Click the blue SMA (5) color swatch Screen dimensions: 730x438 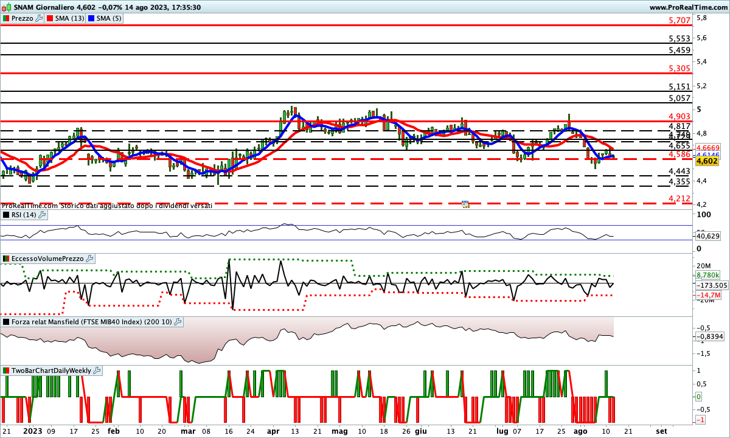point(91,18)
